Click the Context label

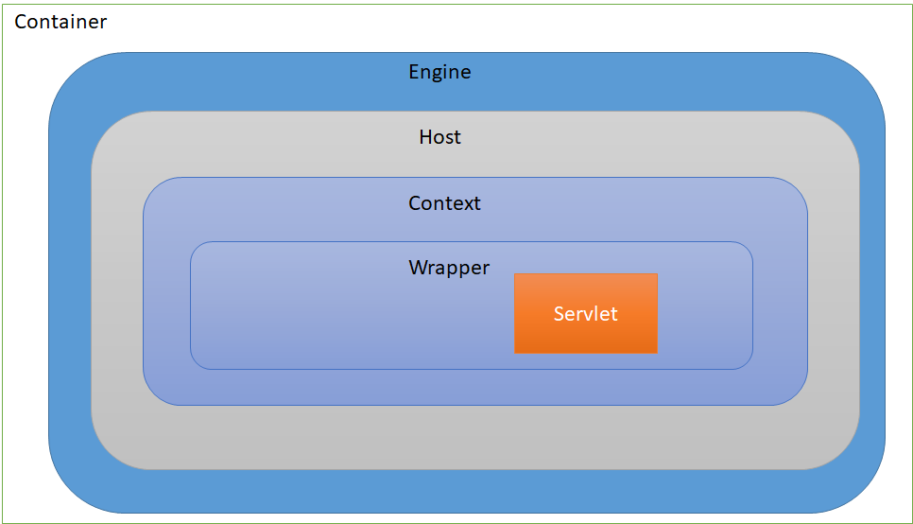(x=444, y=202)
